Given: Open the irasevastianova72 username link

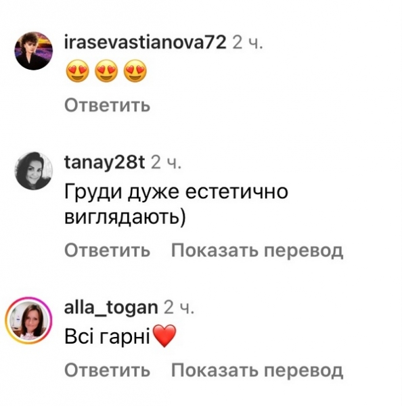Looking at the screenshot, I should point(146,43).
